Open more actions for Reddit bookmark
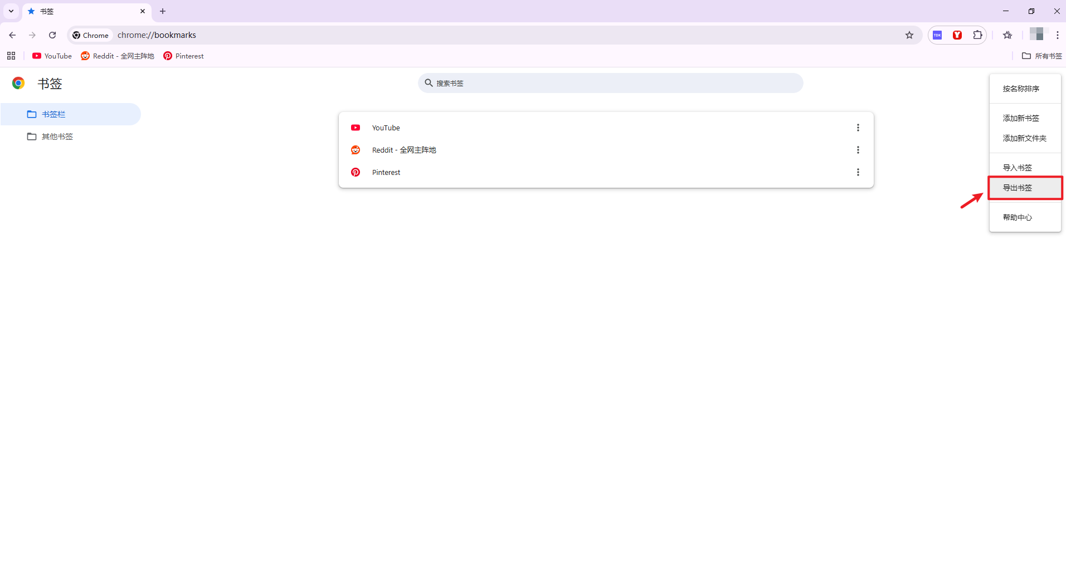The width and height of the screenshot is (1066, 576). [858, 150]
